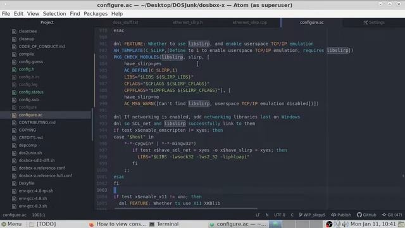Click the dos2unix.sh file icon
405x228 pixels.
[14, 153]
